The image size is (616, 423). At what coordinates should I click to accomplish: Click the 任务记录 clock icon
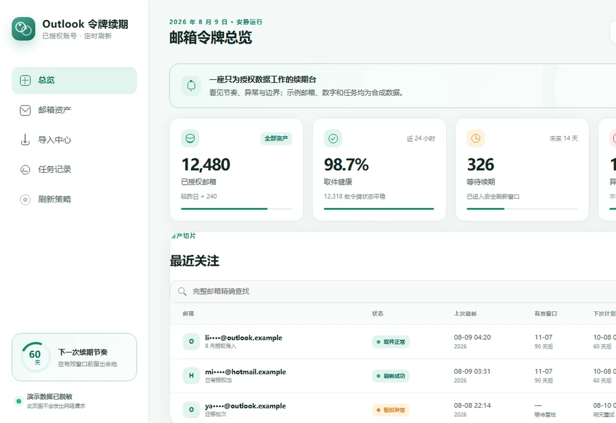point(25,169)
